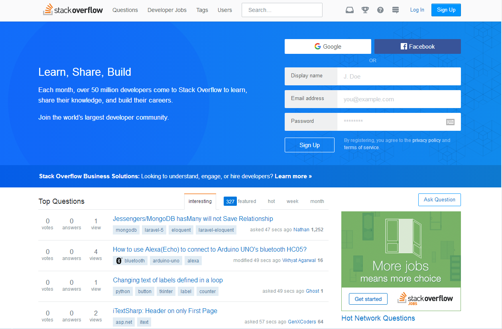Open iTextSharp Header question
Screen dimensions: 502x329
[x=165, y=311]
